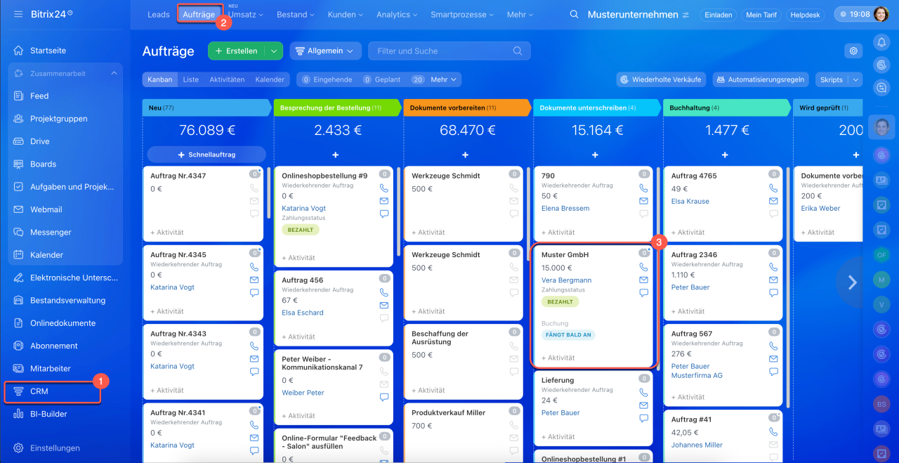Email Elsa Eschard on Auftrag 456 card
899x463 pixels.
pos(384,305)
